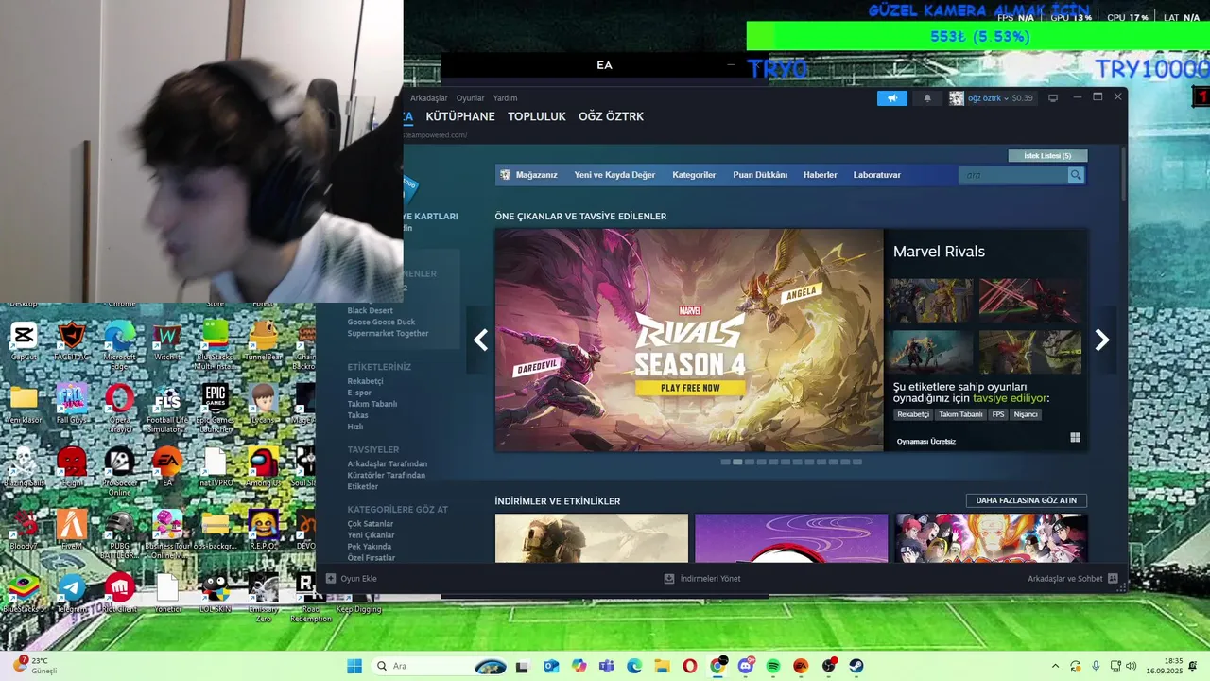Screen dimensions: 1210x681
Task: Click DAHA FAZLASINA GÖZ ATIN button
Action: point(1027,500)
